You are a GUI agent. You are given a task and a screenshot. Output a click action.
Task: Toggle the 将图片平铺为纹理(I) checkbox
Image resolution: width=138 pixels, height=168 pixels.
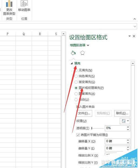pos(78,135)
